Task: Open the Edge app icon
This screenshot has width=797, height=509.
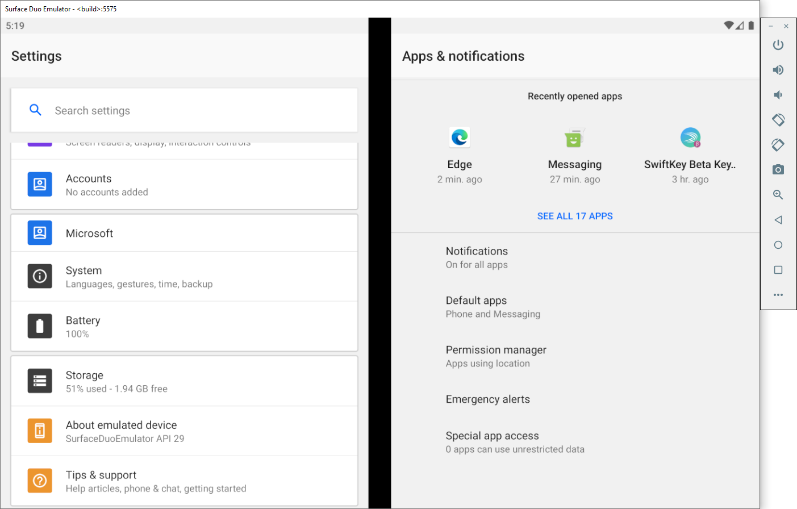Action: (x=460, y=137)
